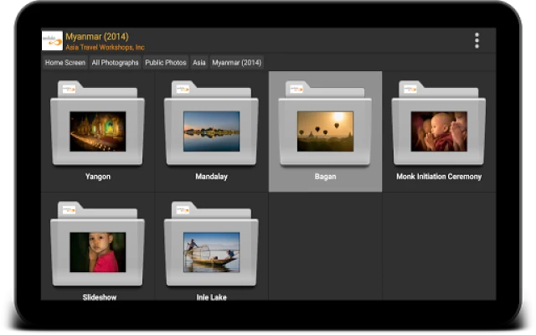
Task: Go to Home Screen breadcrumb
Action: [x=65, y=63]
